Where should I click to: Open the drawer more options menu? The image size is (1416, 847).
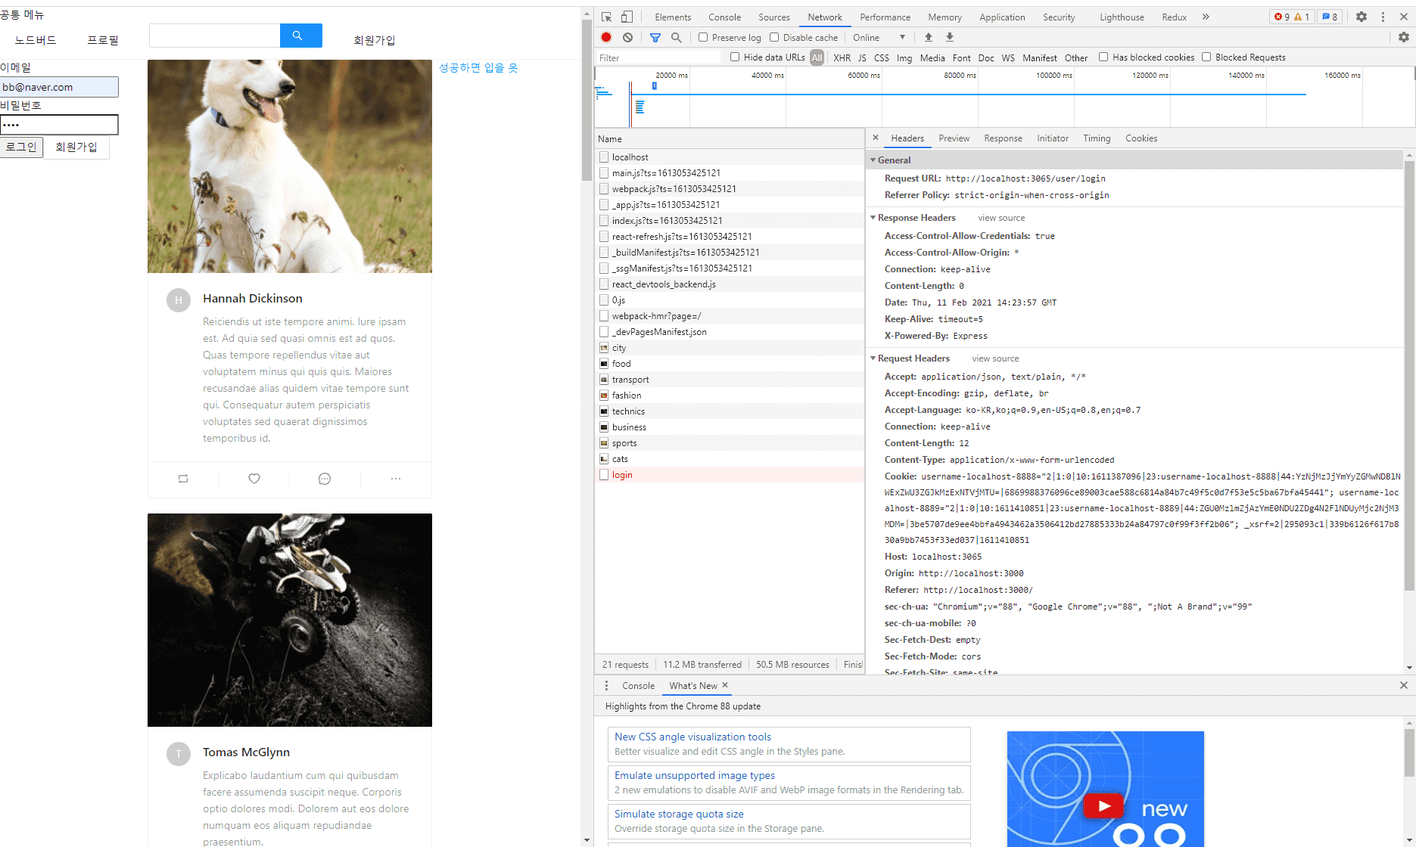pyautogui.click(x=606, y=685)
